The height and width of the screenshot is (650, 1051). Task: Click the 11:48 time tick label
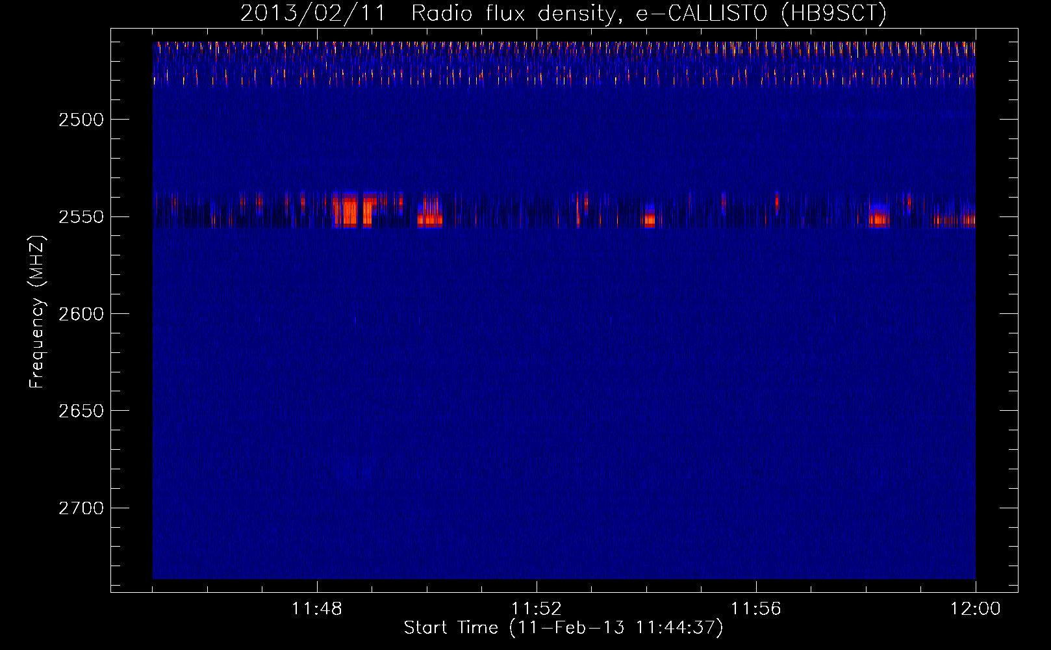[317, 609]
